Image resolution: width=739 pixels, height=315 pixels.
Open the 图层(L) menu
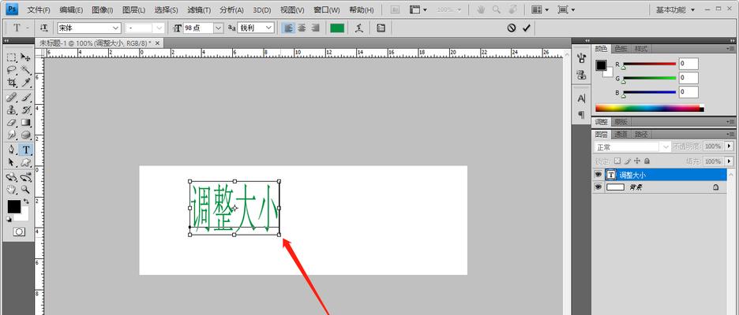(x=134, y=10)
